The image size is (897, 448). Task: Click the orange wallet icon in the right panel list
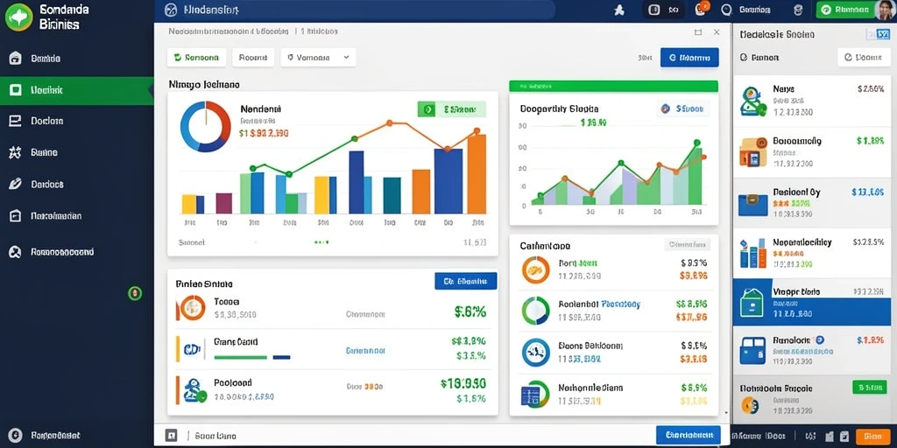click(x=752, y=152)
